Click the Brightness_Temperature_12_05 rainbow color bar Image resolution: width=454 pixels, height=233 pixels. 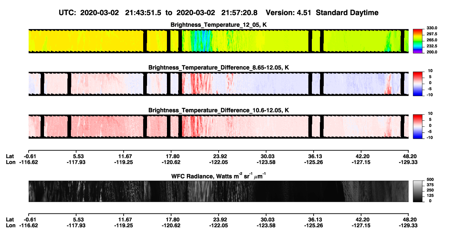[418, 41]
